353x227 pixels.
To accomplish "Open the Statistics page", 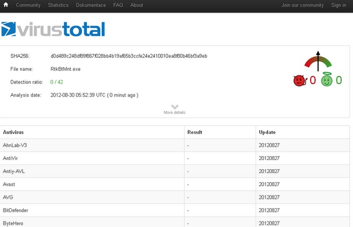I will click(58, 5).
